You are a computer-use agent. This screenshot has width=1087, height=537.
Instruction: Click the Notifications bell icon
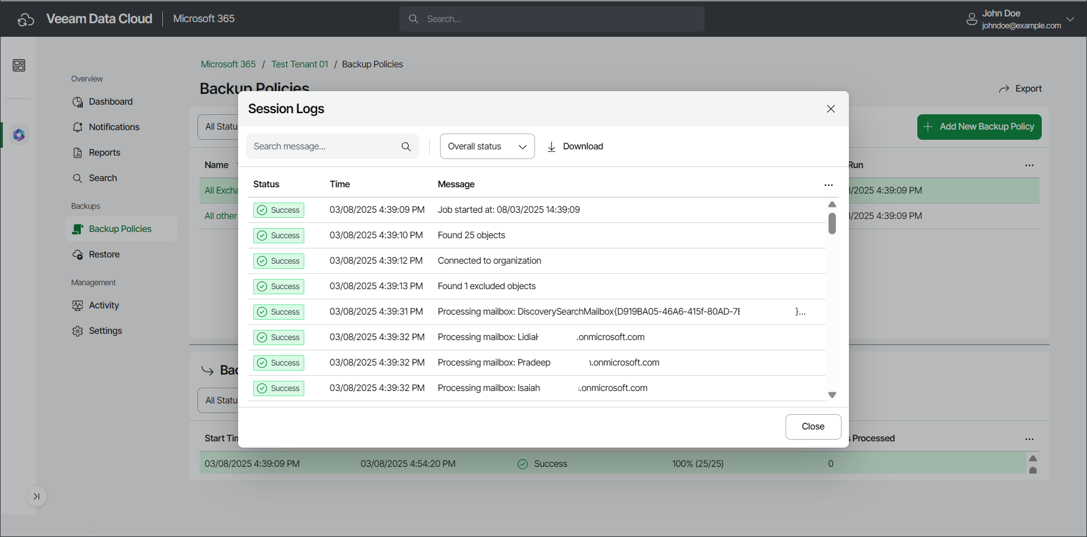[77, 127]
